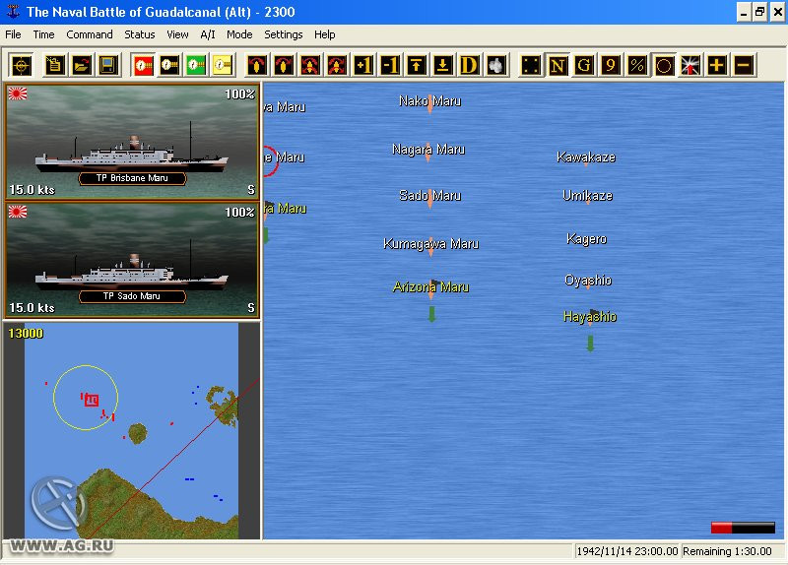Open the A/I menu
Image resolution: width=788 pixels, height=565 pixels.
(208, 34)
